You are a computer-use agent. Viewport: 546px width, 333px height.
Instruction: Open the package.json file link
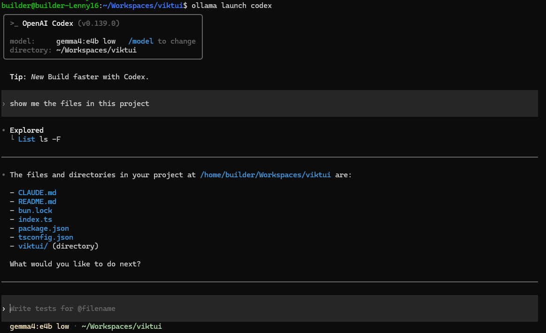[44, 228]
